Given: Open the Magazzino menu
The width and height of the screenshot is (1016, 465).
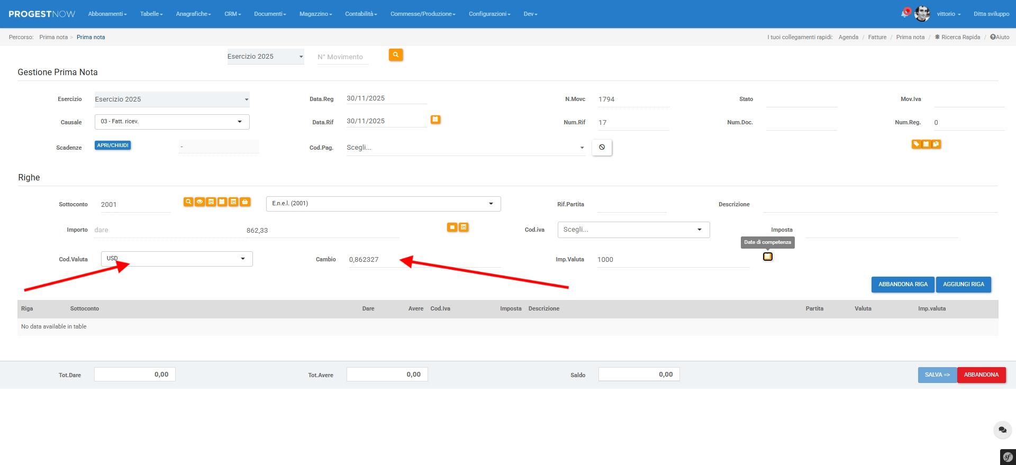Looking at the screenshot, I should coord(315,14).
